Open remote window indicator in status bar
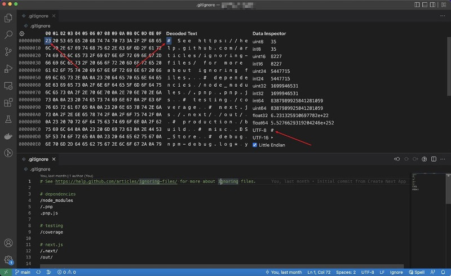451x276 pixels. point(6,272)
